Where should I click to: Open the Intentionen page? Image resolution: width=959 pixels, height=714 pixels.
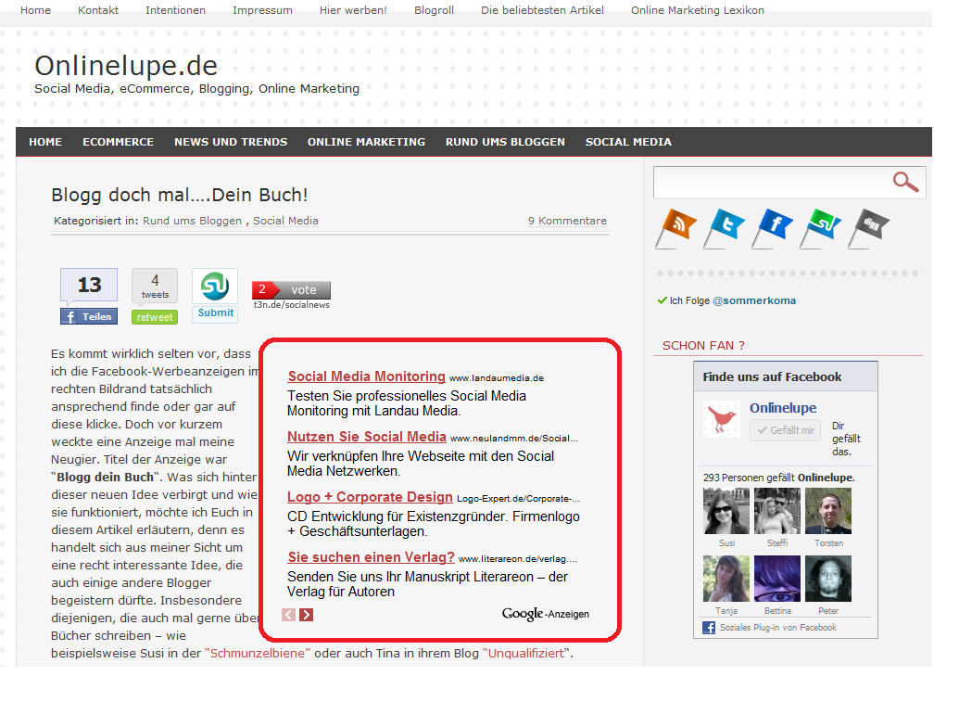[175, 10]
